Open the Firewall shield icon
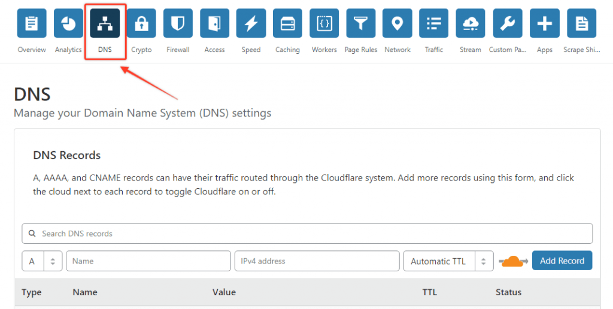Image resolution: width=613 pixels, height=309 pixels. point(178,23)
